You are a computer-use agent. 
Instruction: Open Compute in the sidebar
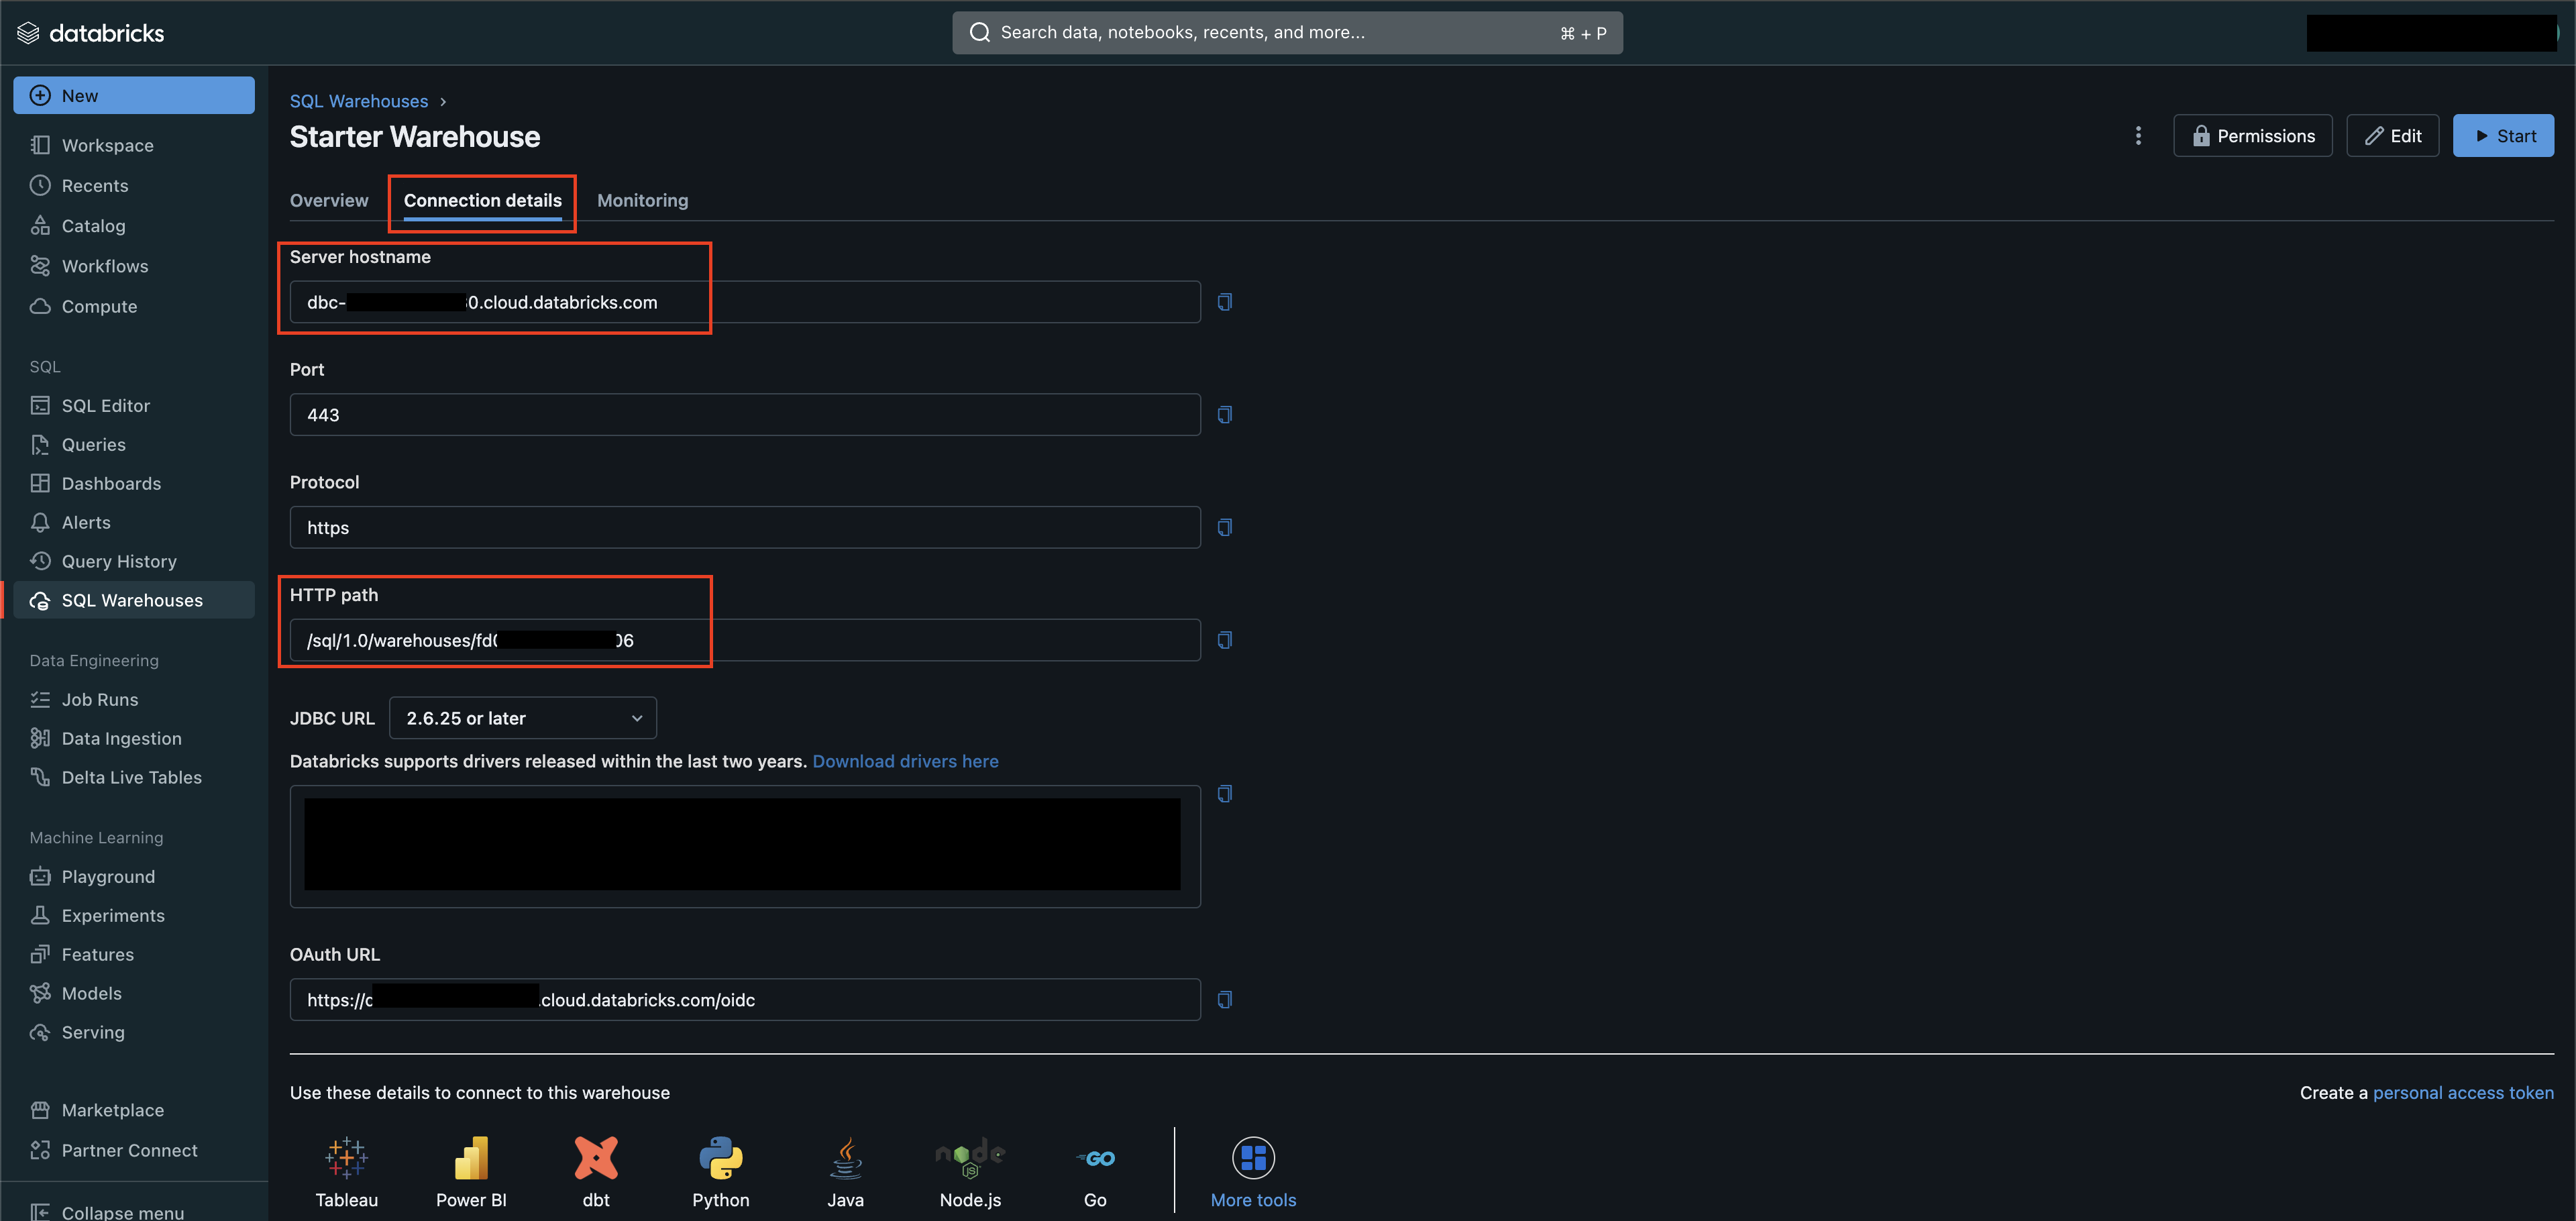pos(134,306)
